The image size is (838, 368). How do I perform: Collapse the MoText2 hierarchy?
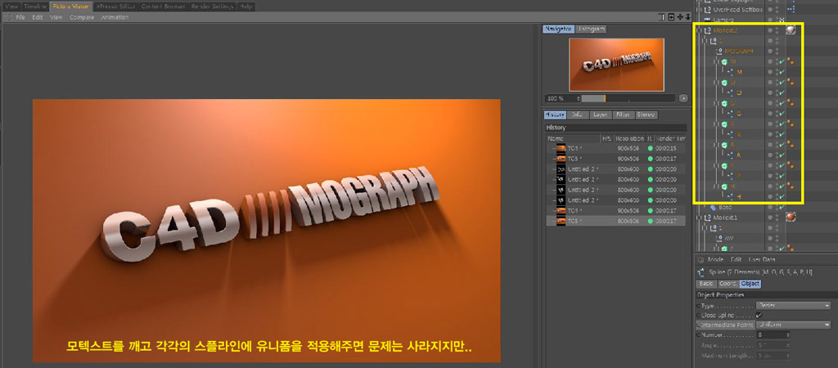(701, 31)
